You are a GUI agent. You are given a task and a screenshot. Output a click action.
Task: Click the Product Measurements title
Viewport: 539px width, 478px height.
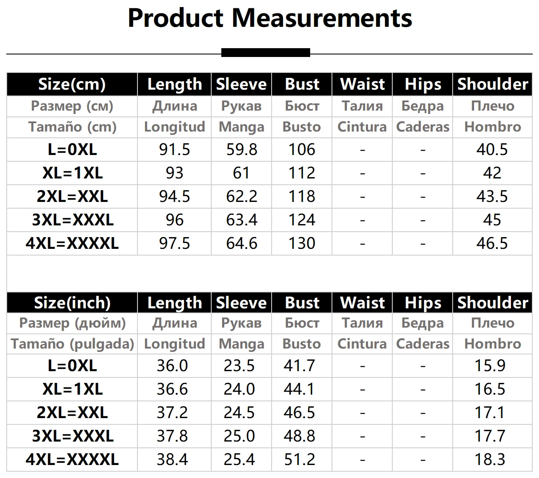click(x=269, y=18)
